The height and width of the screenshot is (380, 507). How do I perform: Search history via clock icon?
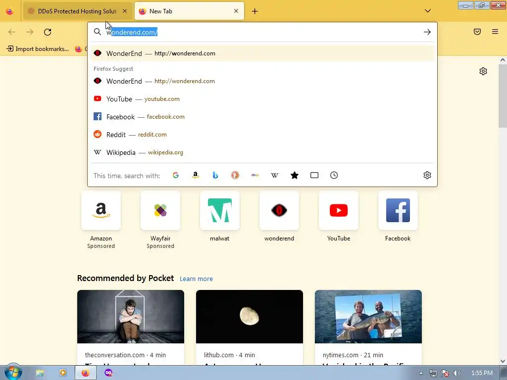334,175
